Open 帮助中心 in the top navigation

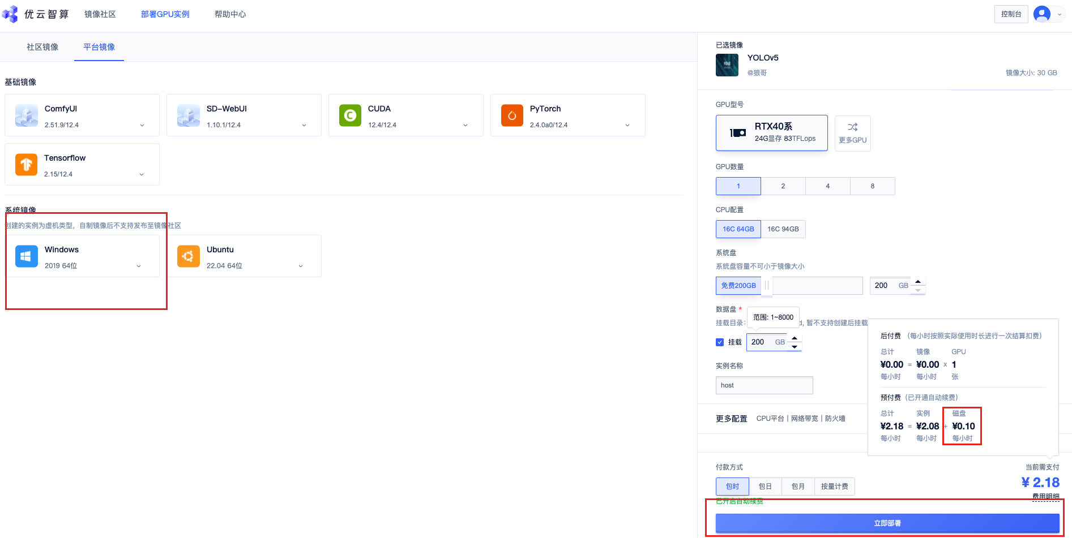click(x=230, y=14)
